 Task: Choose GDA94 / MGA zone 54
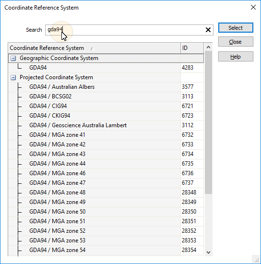click(106, 250)
